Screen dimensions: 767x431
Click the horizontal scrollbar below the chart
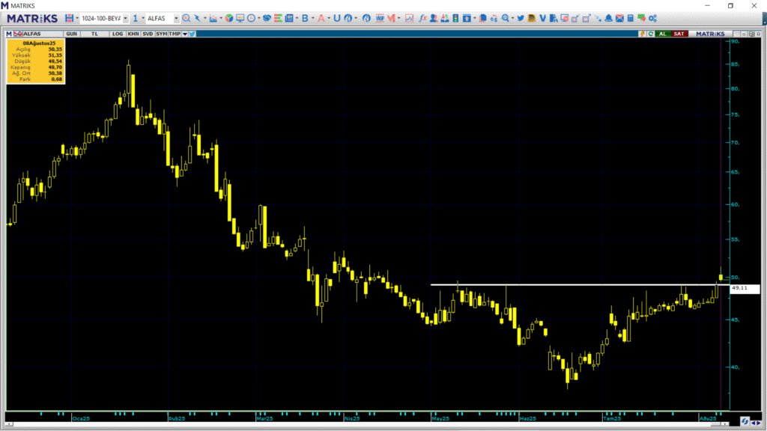367,424
